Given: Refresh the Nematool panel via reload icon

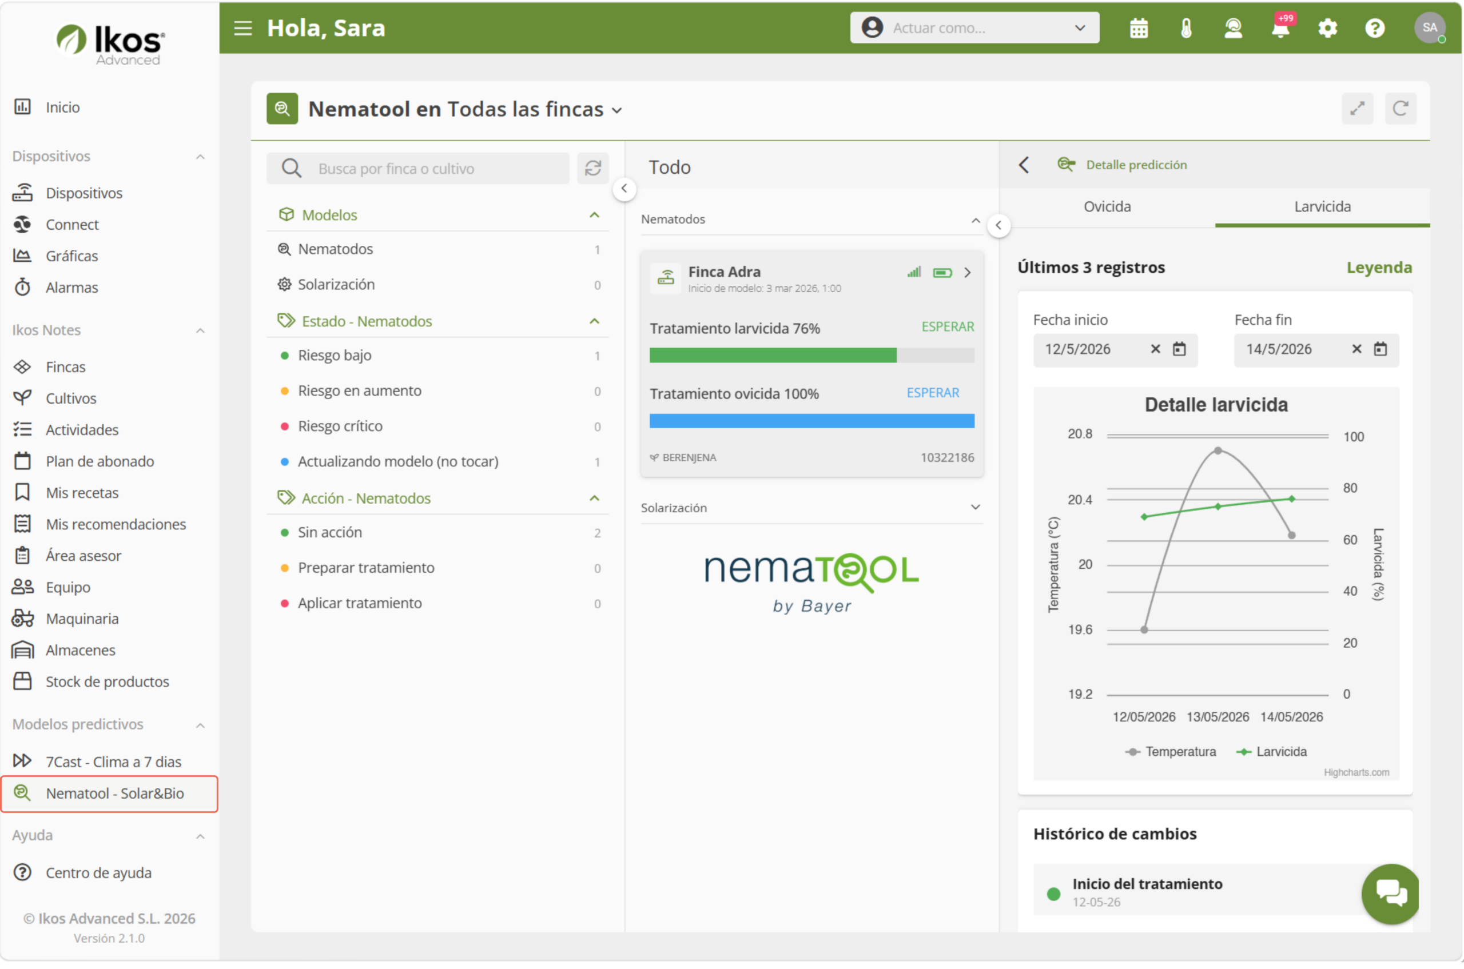Looking at the screenshot, I should pyautogui.click(x=1401, y=109).
